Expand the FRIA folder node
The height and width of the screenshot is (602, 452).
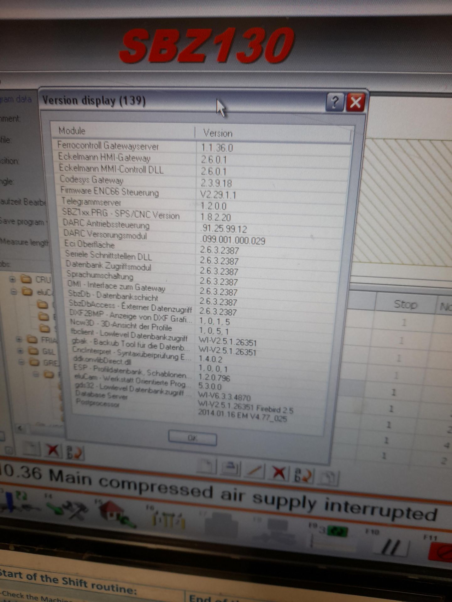coord(19,340)
